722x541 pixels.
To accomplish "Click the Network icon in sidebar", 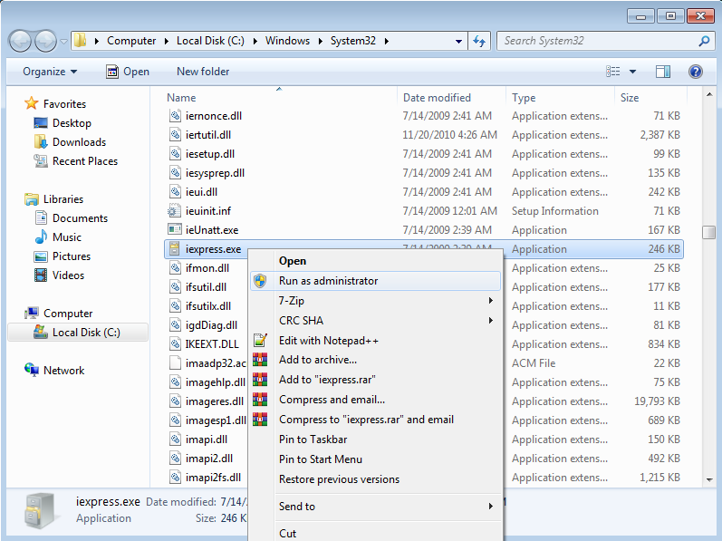I will [32, 370].
